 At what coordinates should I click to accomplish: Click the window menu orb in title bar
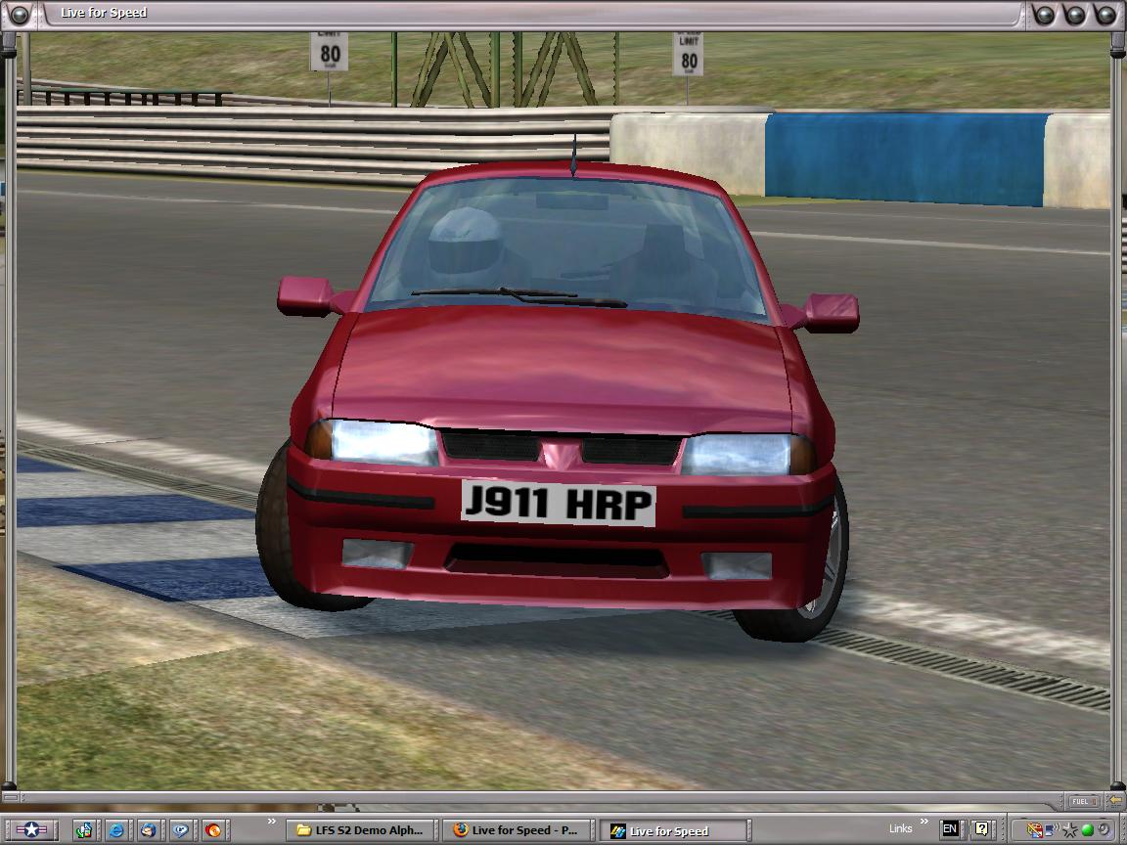20,13
